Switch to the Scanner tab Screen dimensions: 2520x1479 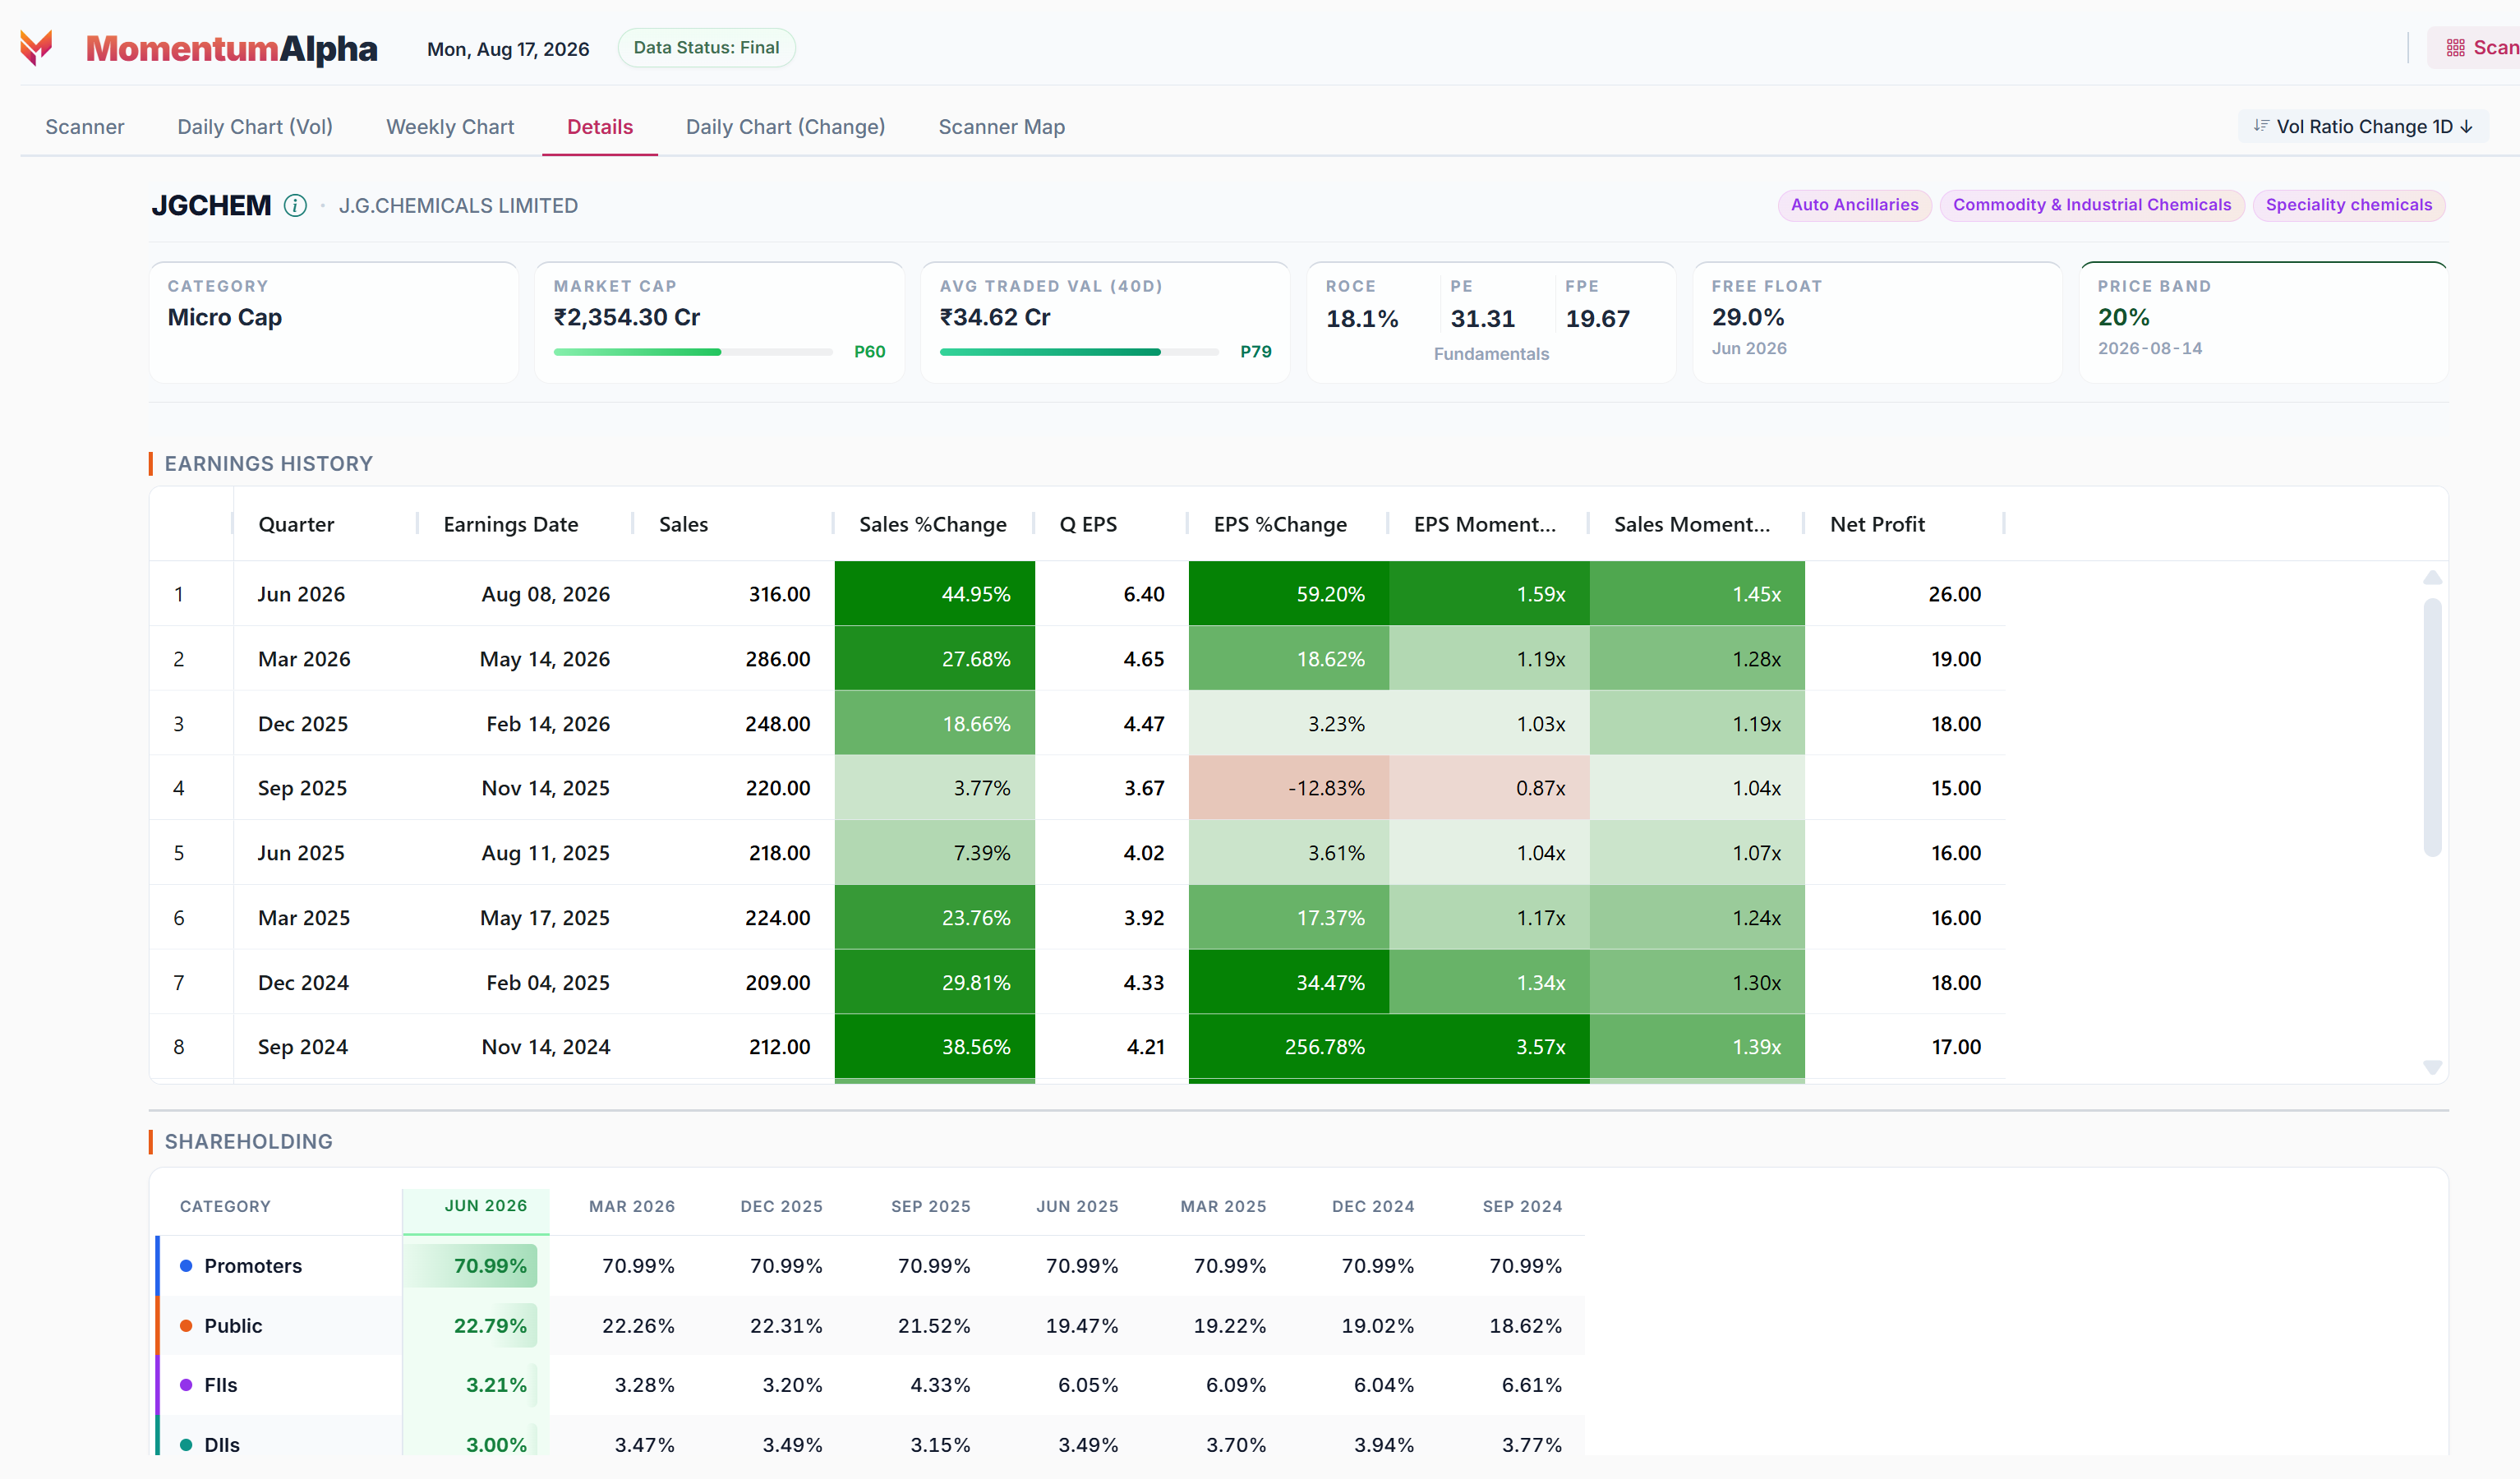[x=85, y=127]
